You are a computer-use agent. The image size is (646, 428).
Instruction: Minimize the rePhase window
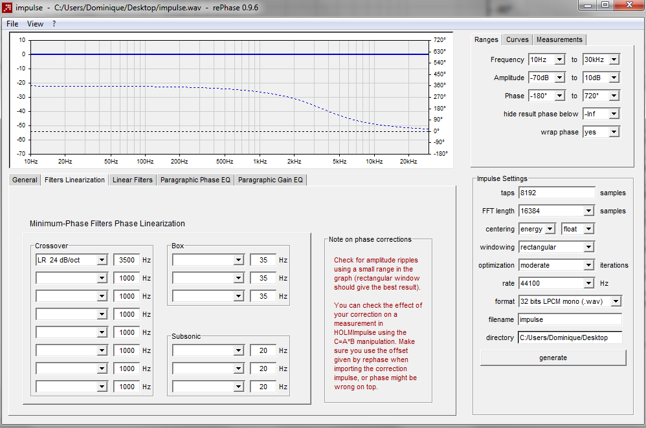tap(588, 5)
